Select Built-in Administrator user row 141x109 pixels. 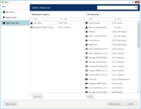[x=111, y=27]
